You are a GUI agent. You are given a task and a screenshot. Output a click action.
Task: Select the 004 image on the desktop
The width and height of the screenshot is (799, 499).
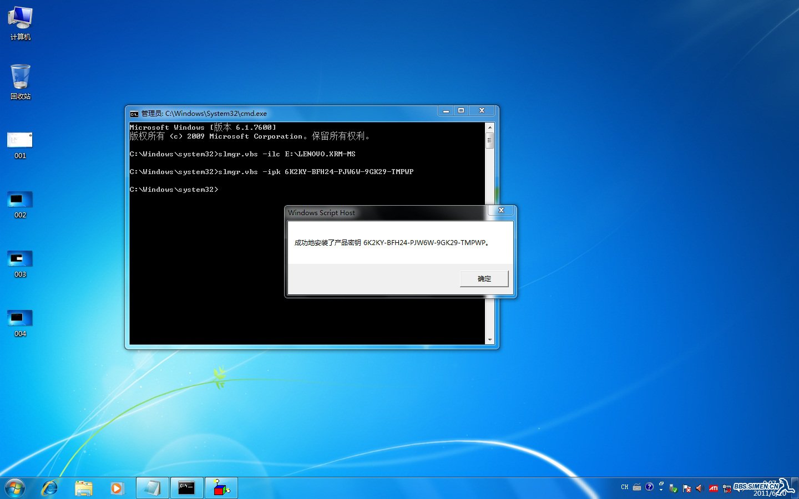coord(20,323)
